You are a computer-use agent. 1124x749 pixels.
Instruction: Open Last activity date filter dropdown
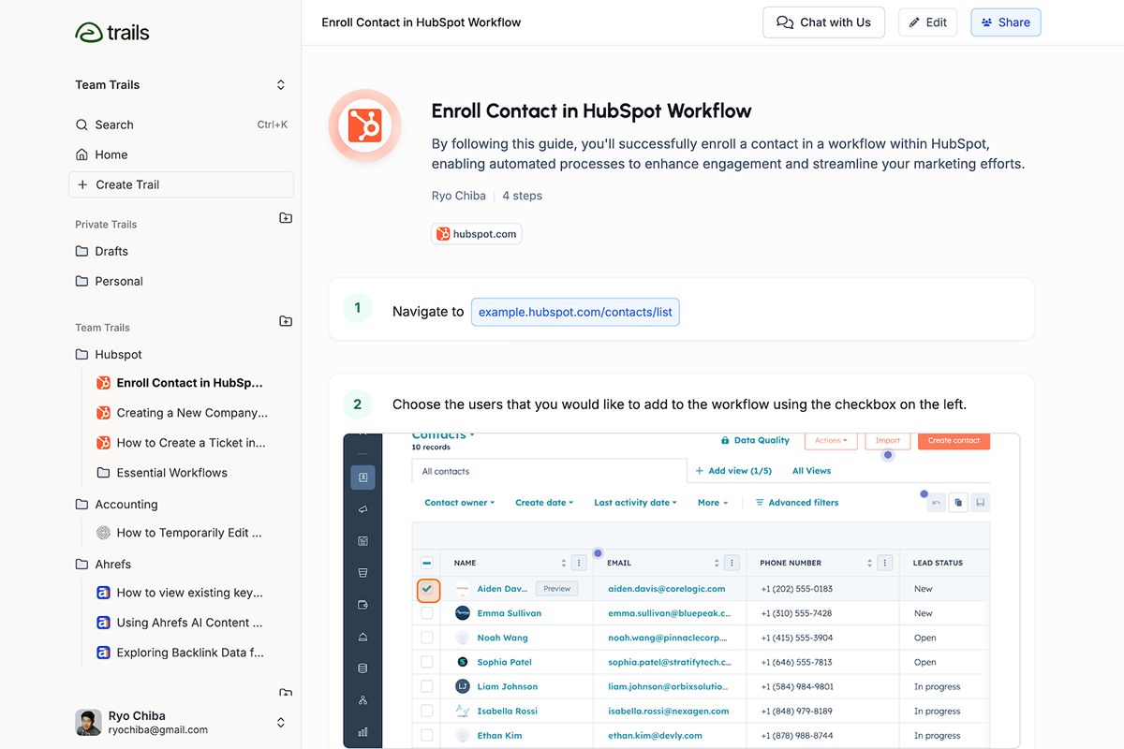(636, 503)
